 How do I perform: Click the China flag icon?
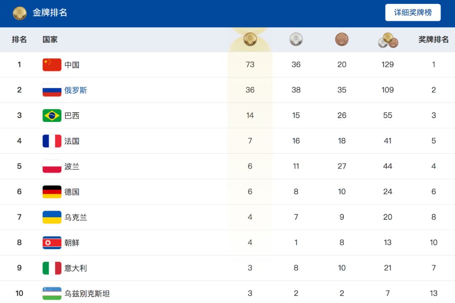pos(52,65)
